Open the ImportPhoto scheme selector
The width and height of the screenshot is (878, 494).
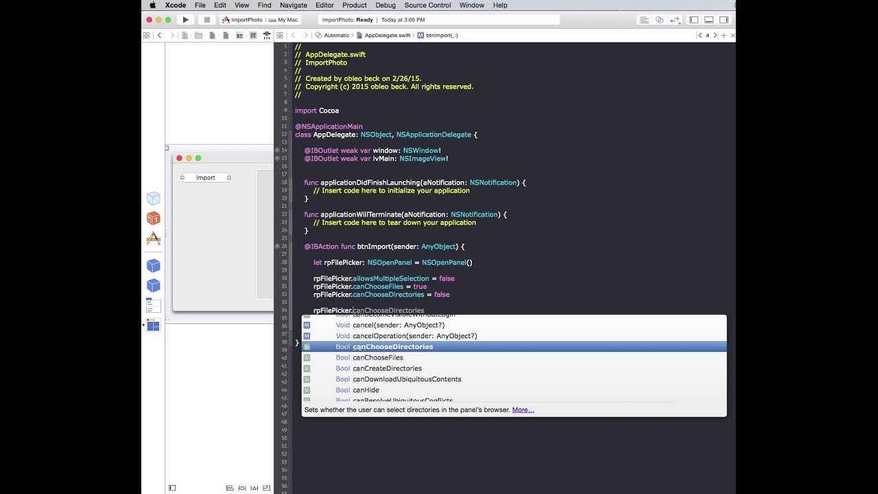click(242, 20)
